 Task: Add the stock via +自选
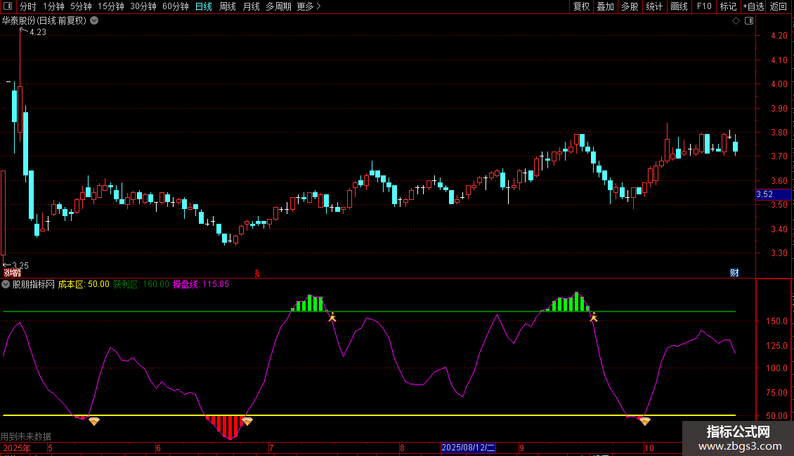[x=753, y=6]
